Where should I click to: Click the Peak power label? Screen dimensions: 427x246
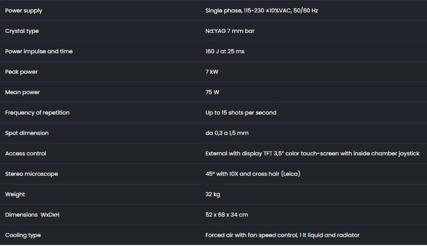(21, 72)
